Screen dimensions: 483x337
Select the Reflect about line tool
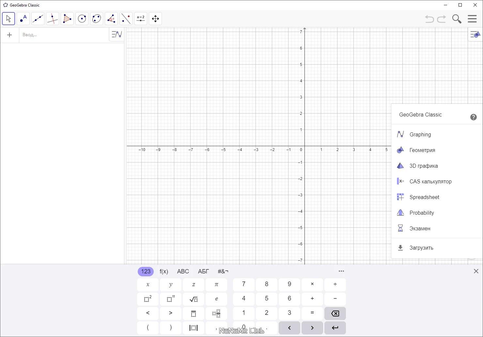126,19
